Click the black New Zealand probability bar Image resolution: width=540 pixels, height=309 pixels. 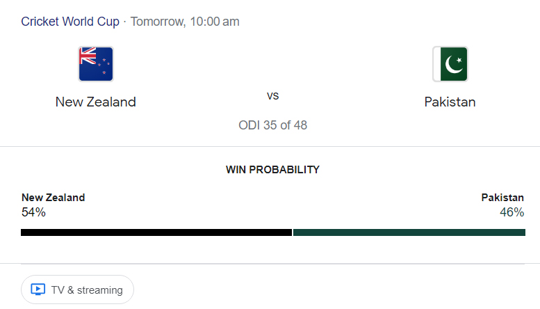tap(156, 232)
